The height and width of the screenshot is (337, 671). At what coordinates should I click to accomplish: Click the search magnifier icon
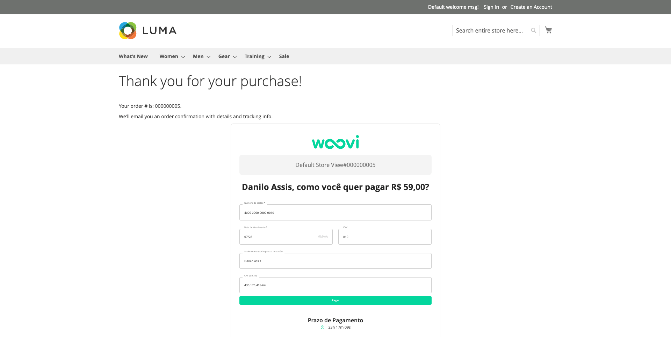coord(533,30)
